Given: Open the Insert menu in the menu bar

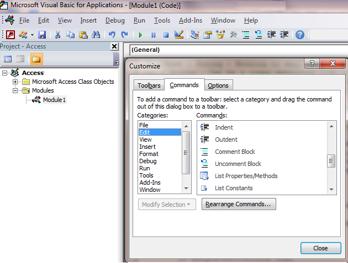Looking at the screenshot, I should click(x=88, y=20).
